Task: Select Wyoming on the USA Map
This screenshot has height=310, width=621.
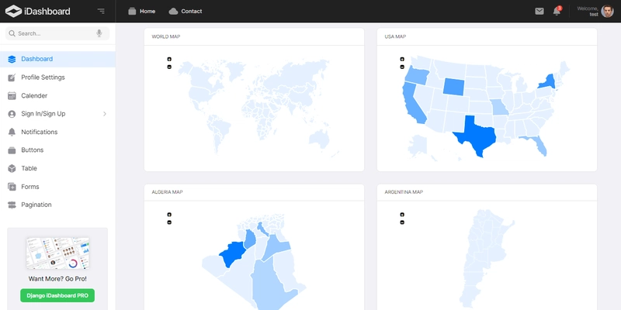Action: tap(454, 86)
